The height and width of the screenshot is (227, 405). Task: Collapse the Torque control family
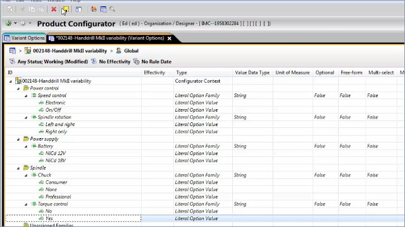coord(26,204)
